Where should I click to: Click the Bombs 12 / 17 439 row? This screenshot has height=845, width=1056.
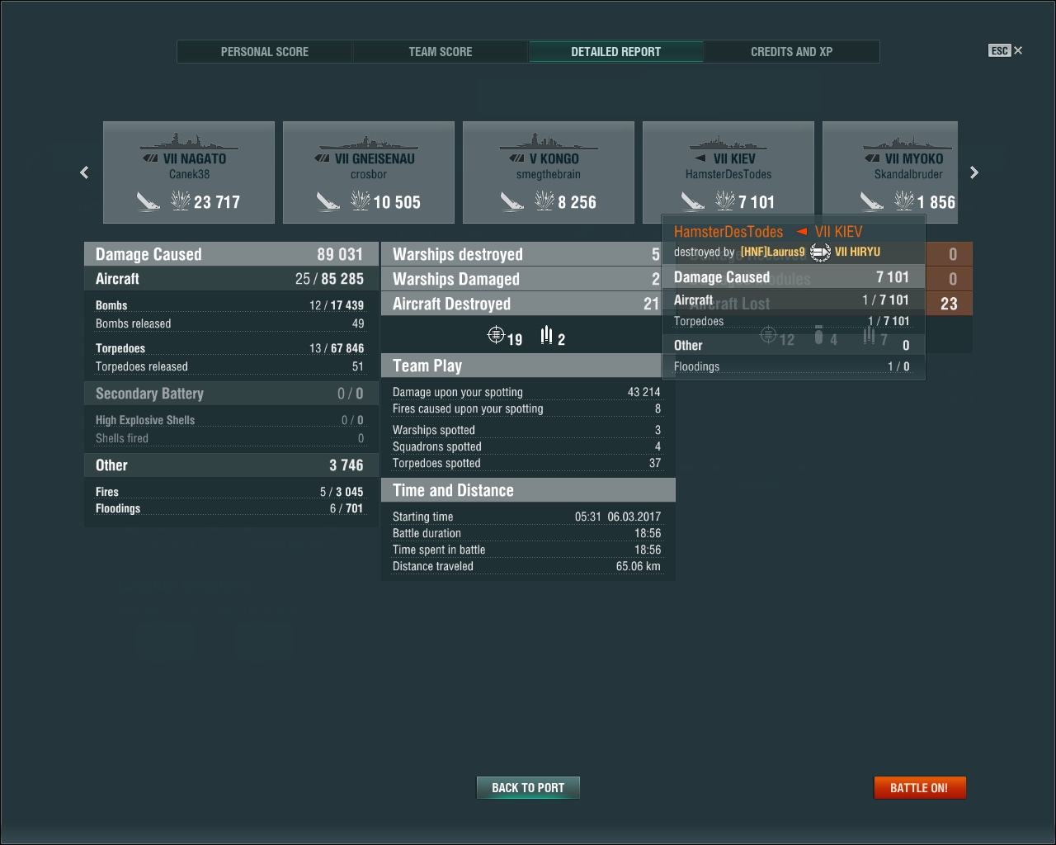coord(229,305)
